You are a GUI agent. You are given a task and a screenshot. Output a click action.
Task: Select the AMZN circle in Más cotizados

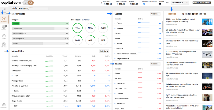click(x=103, y=28)
